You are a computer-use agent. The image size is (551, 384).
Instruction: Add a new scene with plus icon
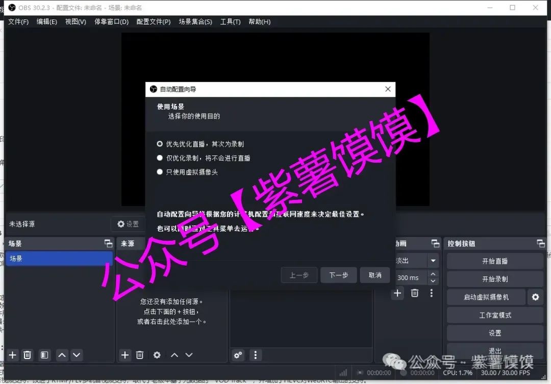tap(12, 355)
